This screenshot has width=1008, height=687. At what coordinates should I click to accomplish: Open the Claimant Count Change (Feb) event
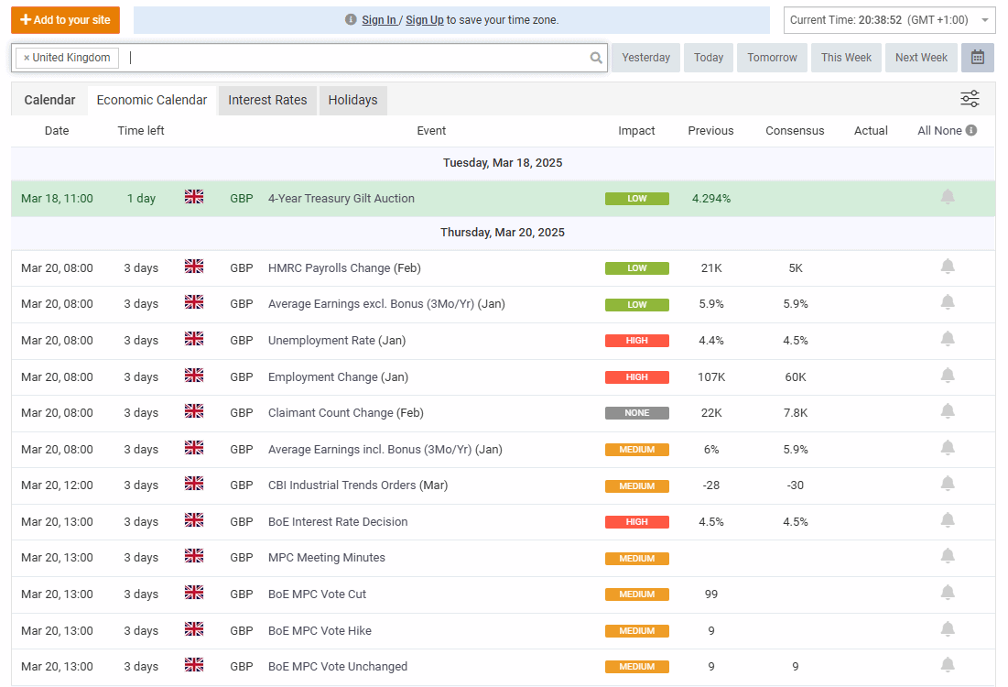click(346, 412)
